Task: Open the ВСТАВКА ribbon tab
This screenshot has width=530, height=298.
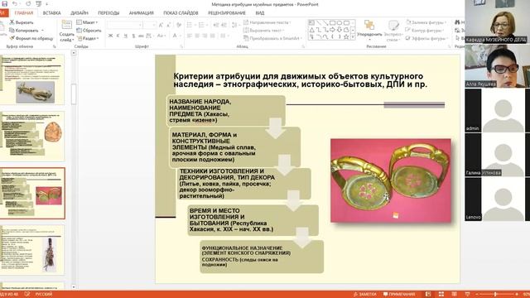Action: [51, 13]
